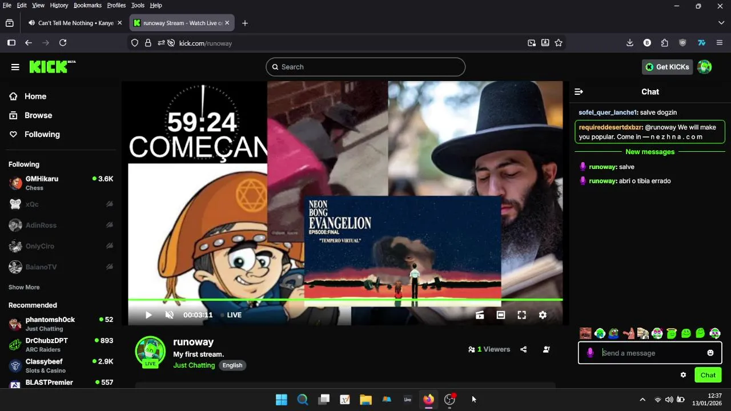731x411 pixels.
Task: Switch to Can't Tell Me Nothing tab
Action: (x=74, y=23)
